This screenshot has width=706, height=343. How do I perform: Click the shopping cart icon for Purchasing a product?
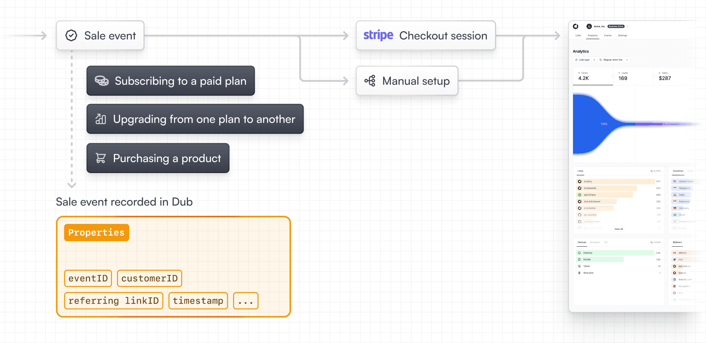[x=101, y=158]
